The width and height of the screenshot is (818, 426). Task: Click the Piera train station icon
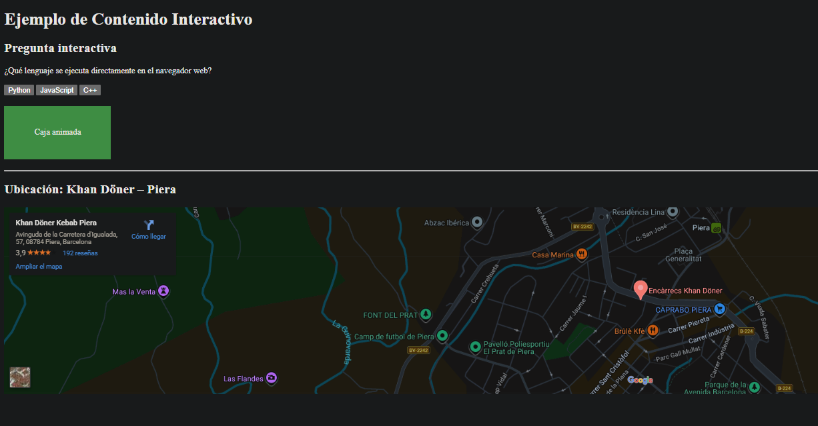click(717, 228)
